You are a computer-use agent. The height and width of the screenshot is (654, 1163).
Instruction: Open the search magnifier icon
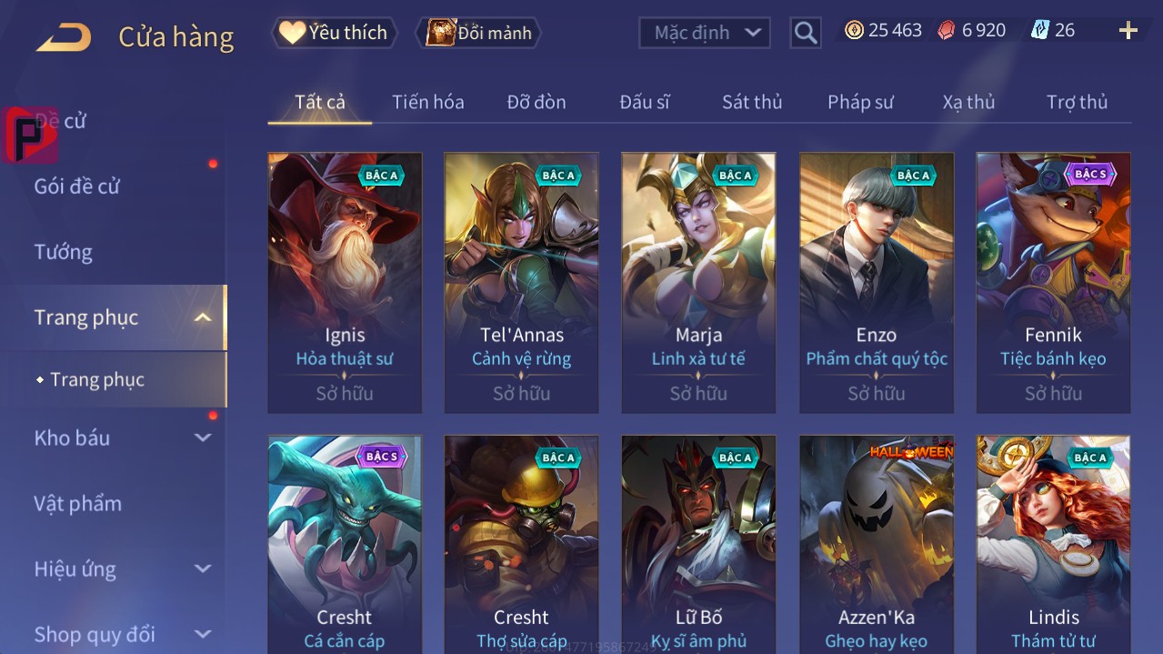(x=806, y=33)
